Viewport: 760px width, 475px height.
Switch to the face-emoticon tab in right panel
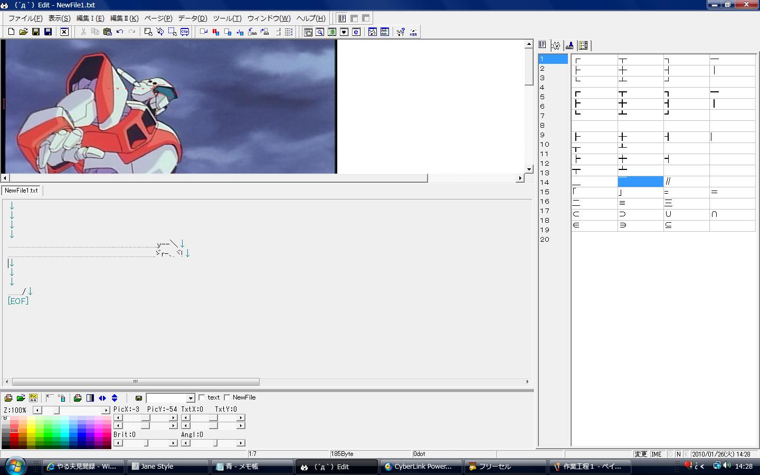556,45
